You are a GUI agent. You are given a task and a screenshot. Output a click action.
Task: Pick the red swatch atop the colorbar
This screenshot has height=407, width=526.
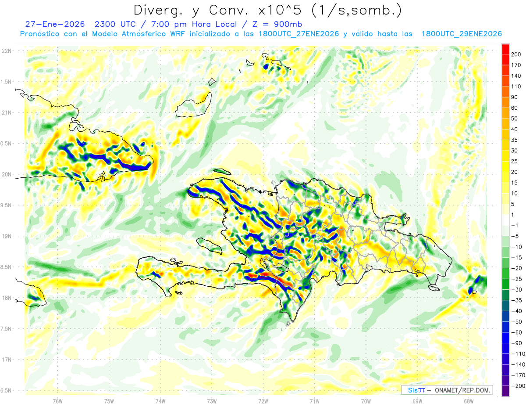(x=505, y=49)
